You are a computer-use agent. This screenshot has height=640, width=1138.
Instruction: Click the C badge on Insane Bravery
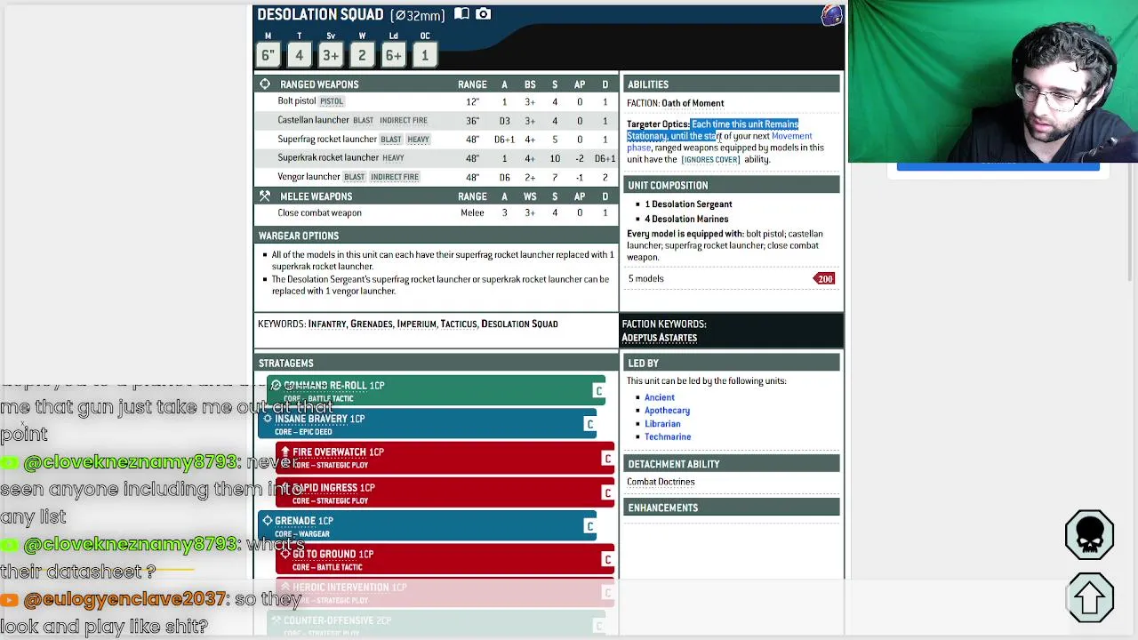click(x=589, y=425)
